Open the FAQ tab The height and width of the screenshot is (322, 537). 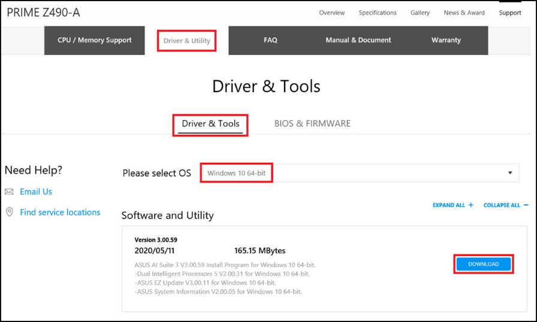click(x=270, y=40)
